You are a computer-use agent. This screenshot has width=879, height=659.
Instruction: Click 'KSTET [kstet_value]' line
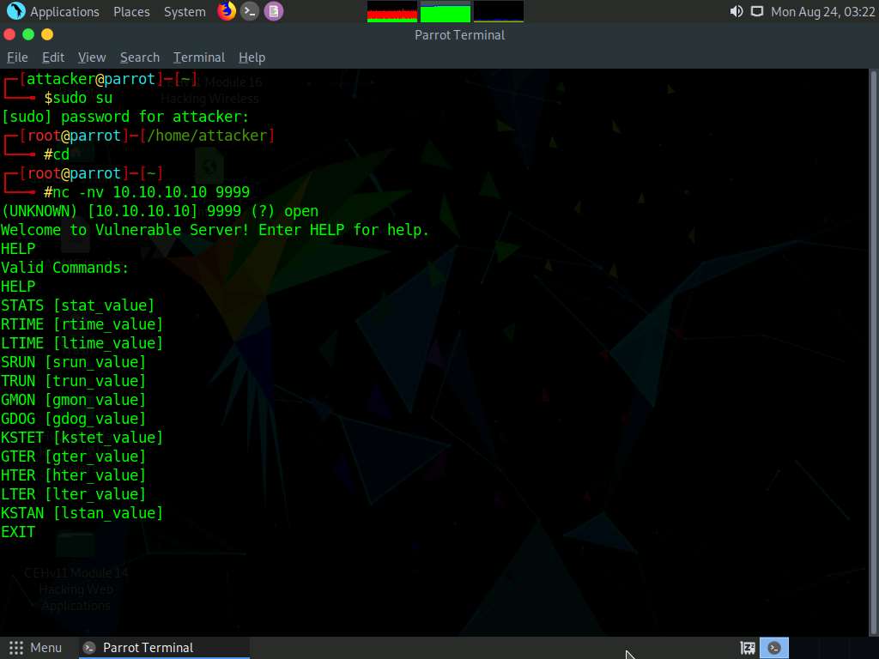(x=82, y=438)
